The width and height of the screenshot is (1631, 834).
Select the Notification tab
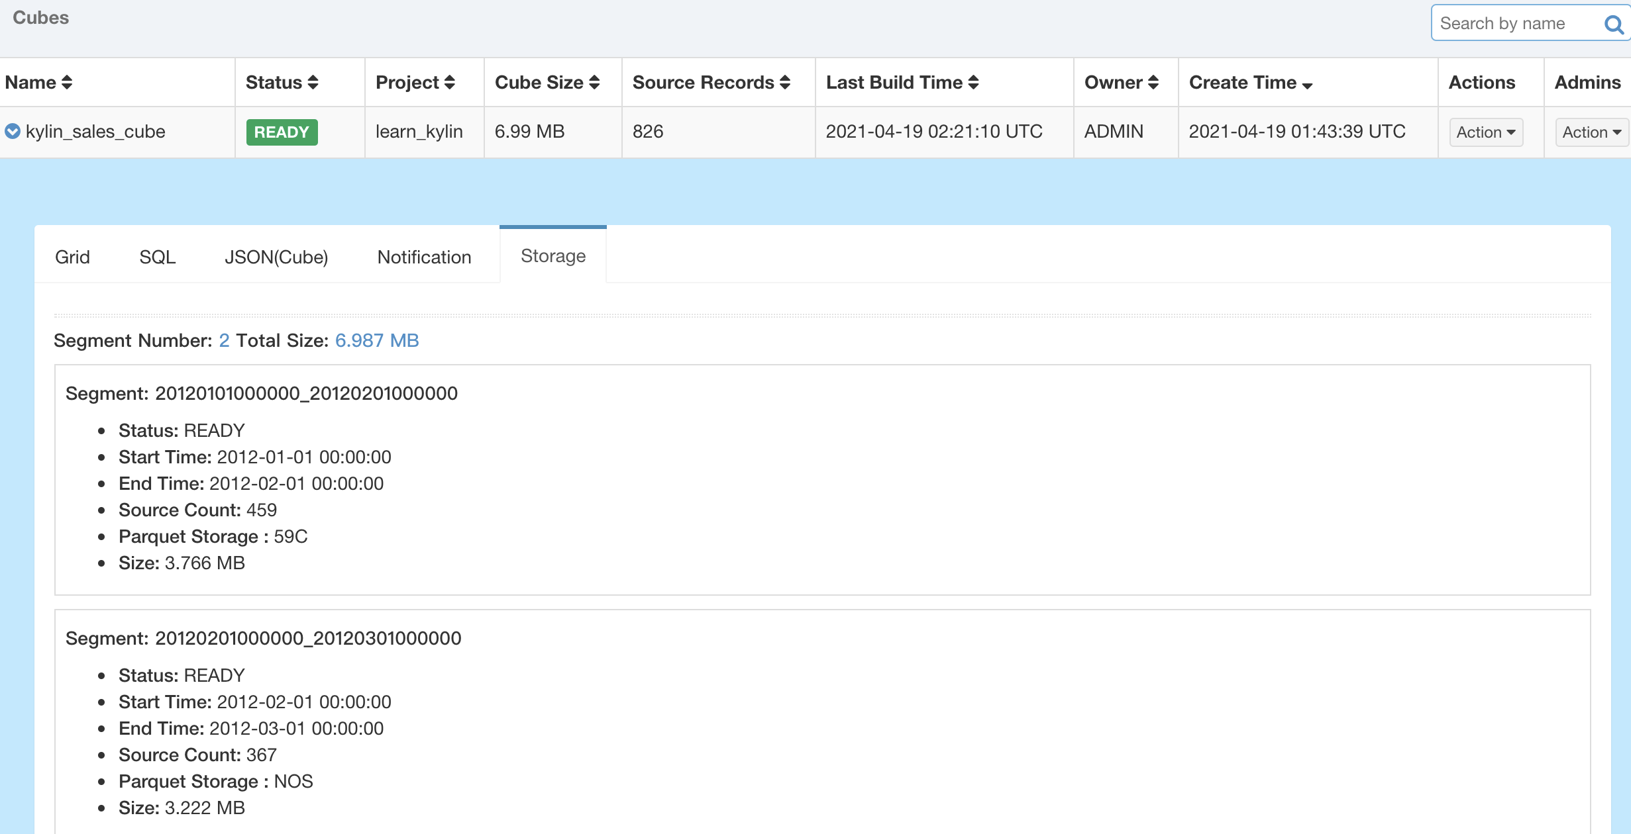click(424, 257)
